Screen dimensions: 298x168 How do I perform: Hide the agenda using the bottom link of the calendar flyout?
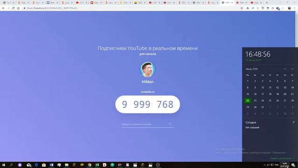pos(282,158)
